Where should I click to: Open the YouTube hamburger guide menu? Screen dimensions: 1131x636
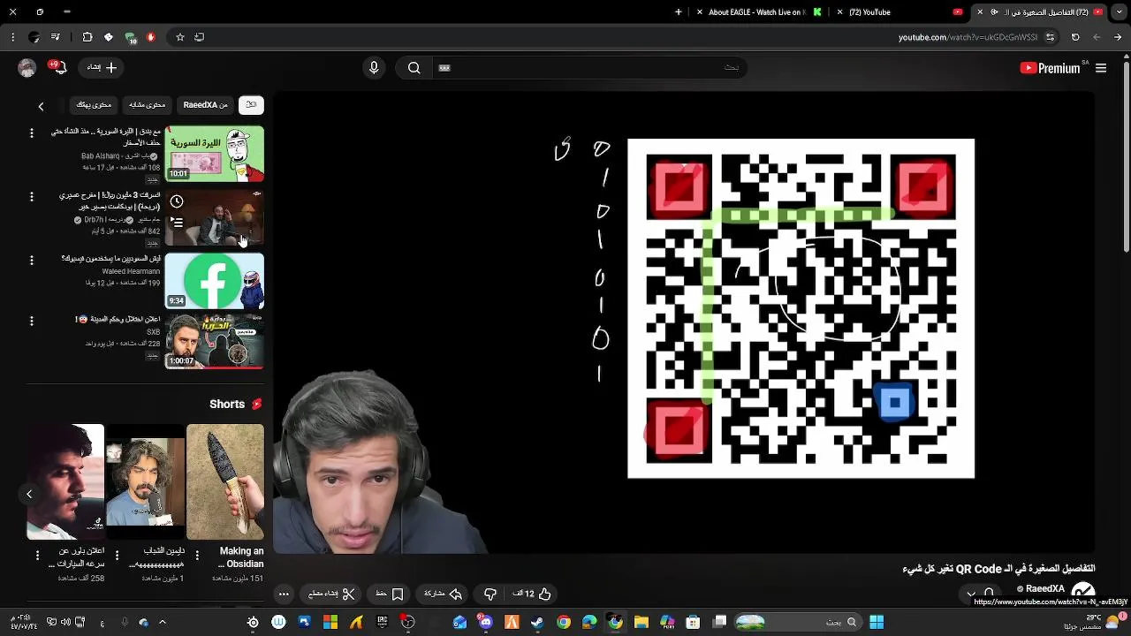click(x=1101, y=68)
